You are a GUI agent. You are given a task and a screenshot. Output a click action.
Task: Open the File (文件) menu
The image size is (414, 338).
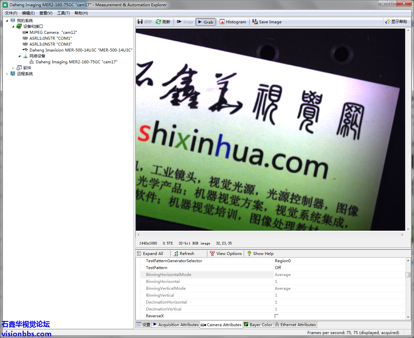11,13
